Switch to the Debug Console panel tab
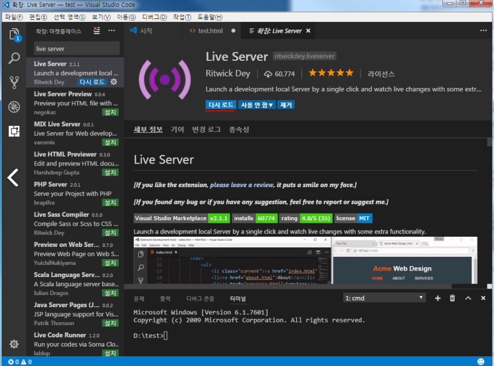This screenshot has height=366, width=494. pos(200,299)
